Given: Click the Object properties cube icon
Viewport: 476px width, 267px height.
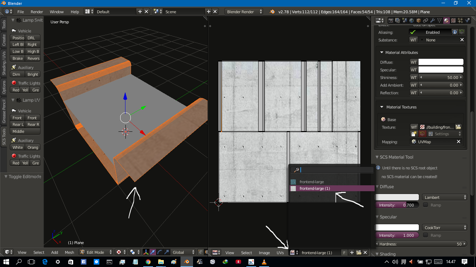Looking at the screenshot, I should tap(418, 21).
